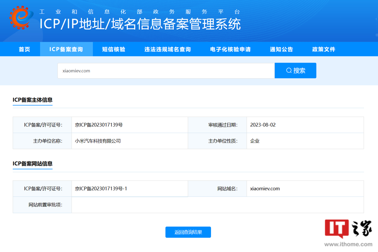Open the 通知公告 announcements page
The height and width of the screenshot is (252, 378).
(281, 49)
